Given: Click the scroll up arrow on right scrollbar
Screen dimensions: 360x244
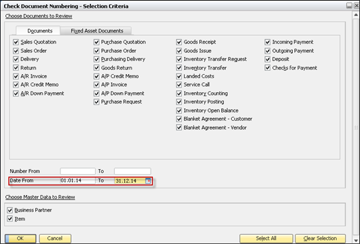Looking at the screenshot, I should tap(356, 15).
